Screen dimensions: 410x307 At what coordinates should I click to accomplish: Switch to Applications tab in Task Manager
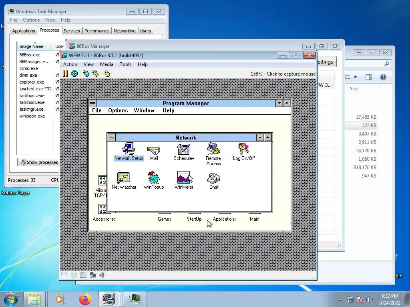click(24, 31)
